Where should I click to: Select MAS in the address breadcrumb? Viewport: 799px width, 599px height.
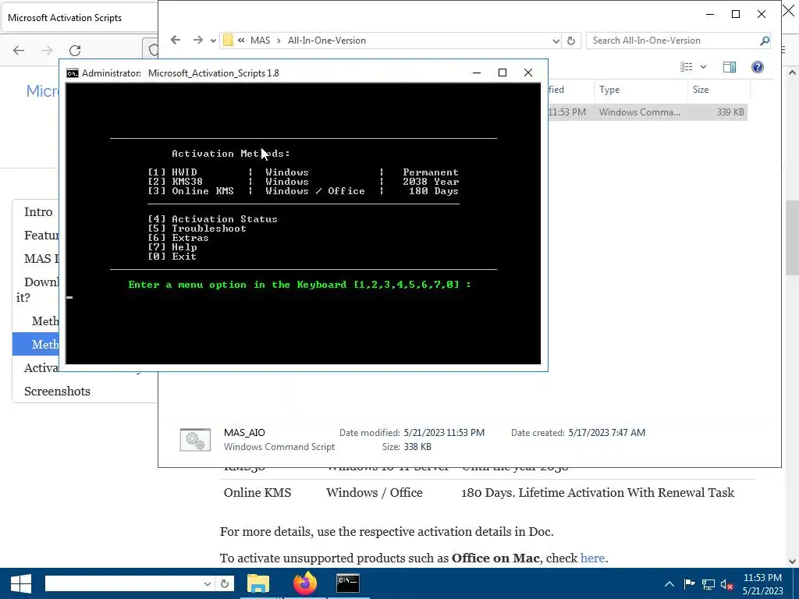point(261,41)
